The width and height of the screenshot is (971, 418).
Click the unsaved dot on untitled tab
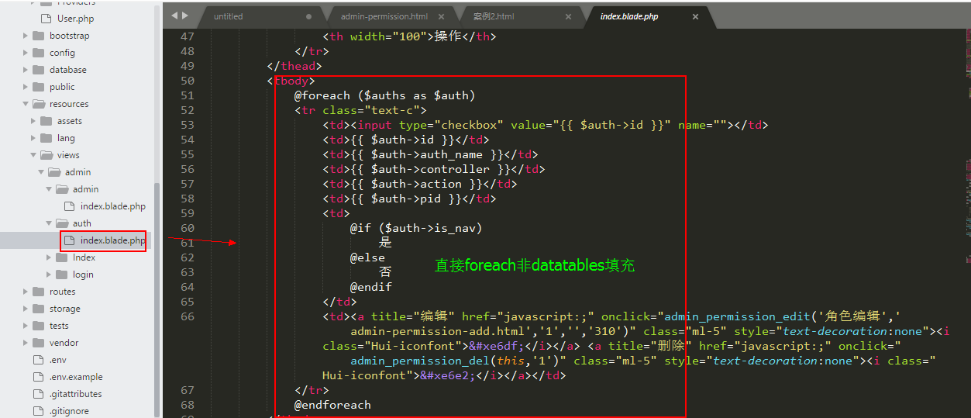(x=309, y=16)
